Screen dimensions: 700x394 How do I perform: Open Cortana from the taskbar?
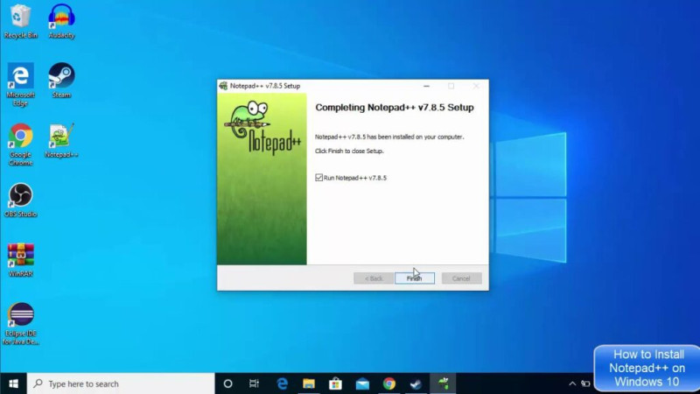click(x=227, y=383)
